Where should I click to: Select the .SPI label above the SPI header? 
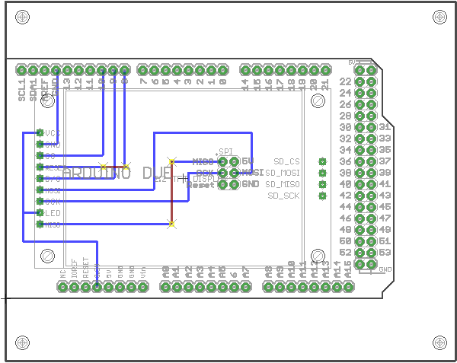pos(224,152)
